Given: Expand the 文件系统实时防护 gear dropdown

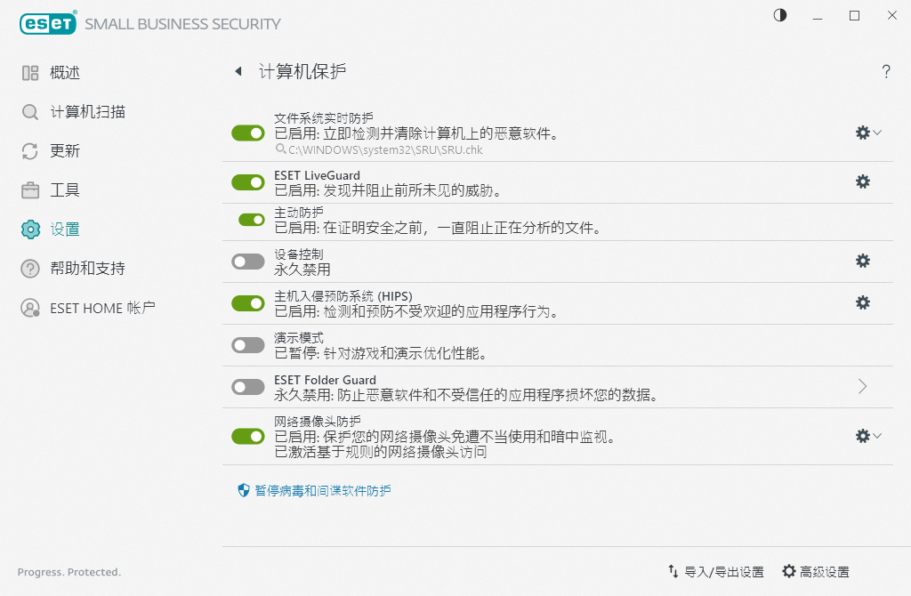Looking at the screenshot, I should [875, 132].
